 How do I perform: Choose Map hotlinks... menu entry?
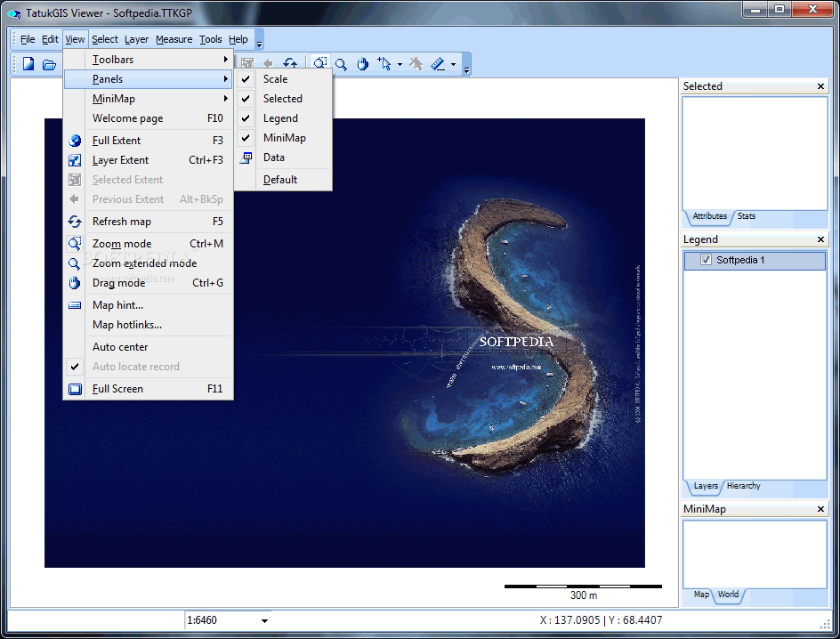148,325
